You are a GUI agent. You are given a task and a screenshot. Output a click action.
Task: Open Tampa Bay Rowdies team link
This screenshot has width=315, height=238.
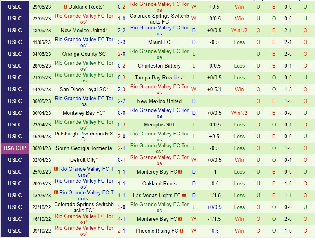(x=158, y=77)
